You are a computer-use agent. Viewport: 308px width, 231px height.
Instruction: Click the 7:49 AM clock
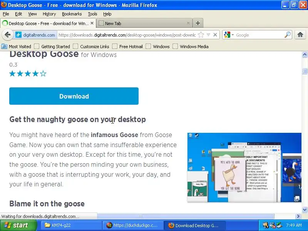[294, 225]
